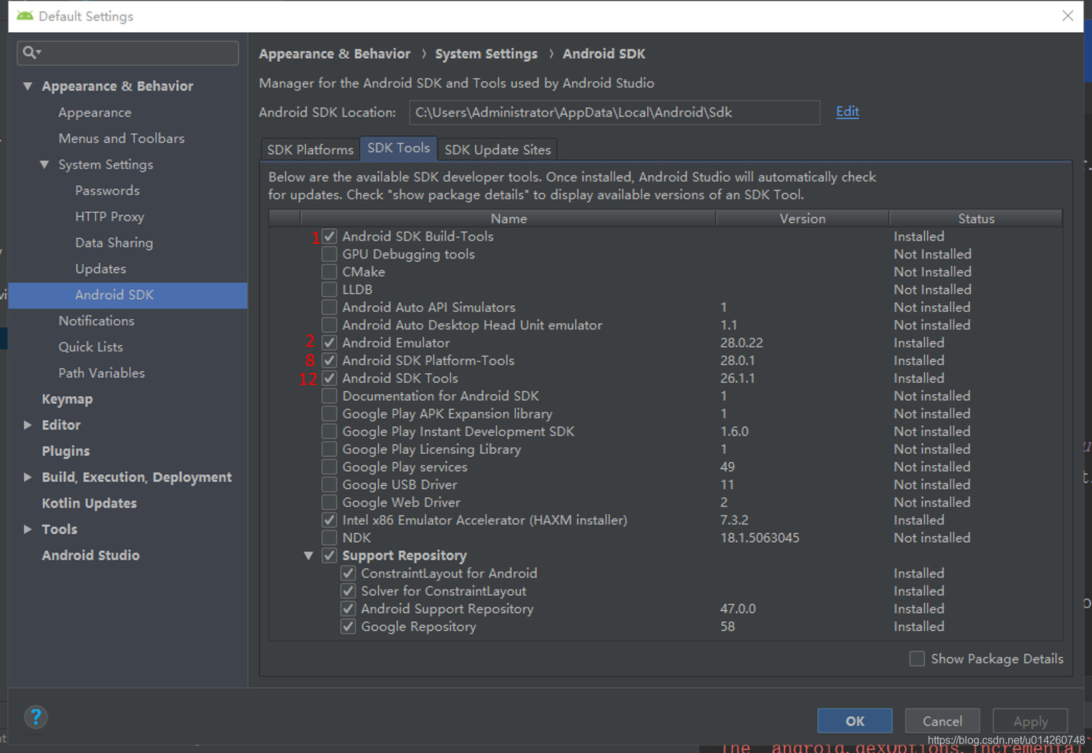Open Menus and Toolbars settings
The image size is (1092, 753).
tap(121, 139)
